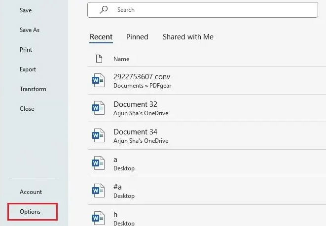Click the file type icon column header
The image size is (326, 226).
[x=99, y=59]
